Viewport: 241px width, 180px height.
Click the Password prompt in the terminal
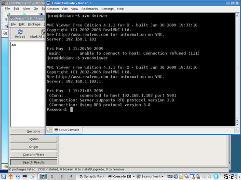[57, 109]
